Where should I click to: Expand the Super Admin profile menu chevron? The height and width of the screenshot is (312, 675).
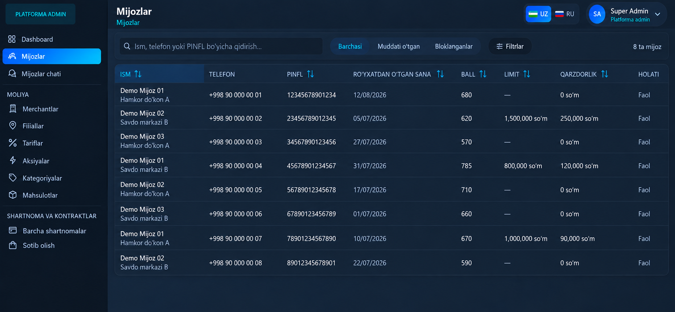pyautogui.click(x=658, y=14)
